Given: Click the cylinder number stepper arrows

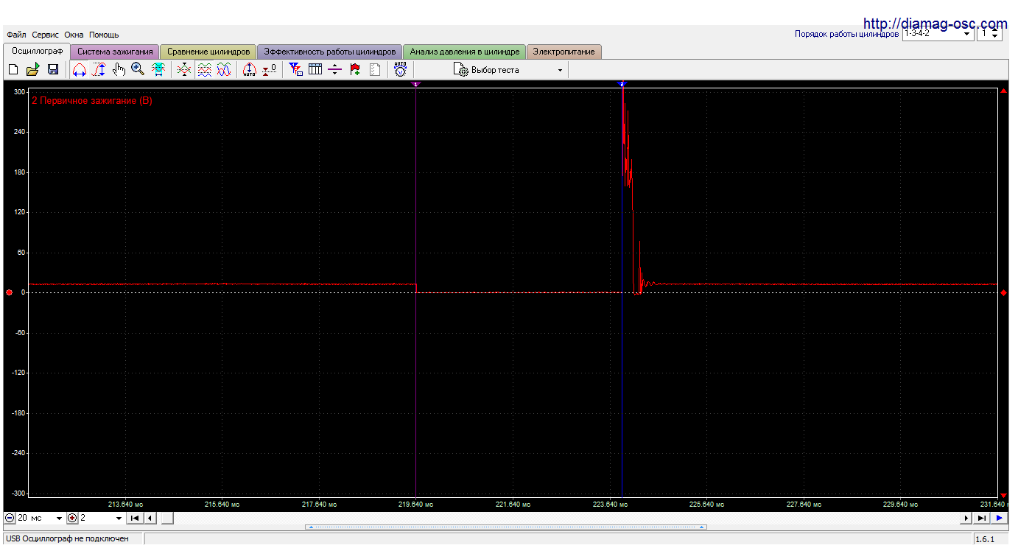Looking at the screenshot, I should pos(996,33).
